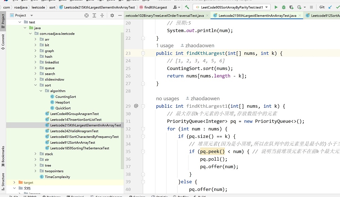Build project with the hammer icon

coord(187,7)
